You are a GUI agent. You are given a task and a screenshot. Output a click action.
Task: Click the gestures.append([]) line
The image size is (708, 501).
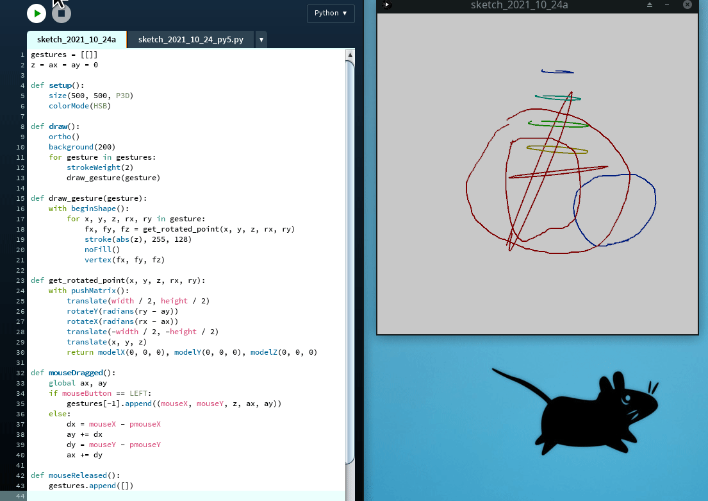(90, 486)
